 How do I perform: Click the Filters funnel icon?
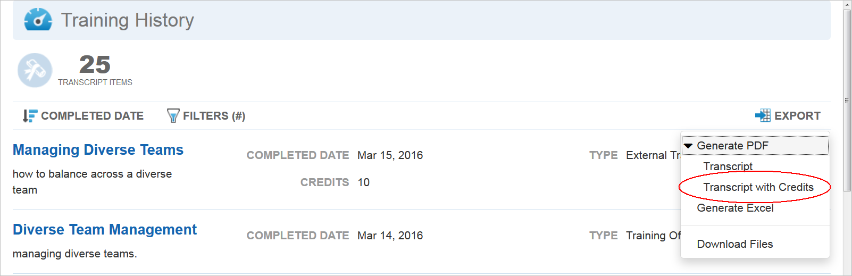coord(173,116)
